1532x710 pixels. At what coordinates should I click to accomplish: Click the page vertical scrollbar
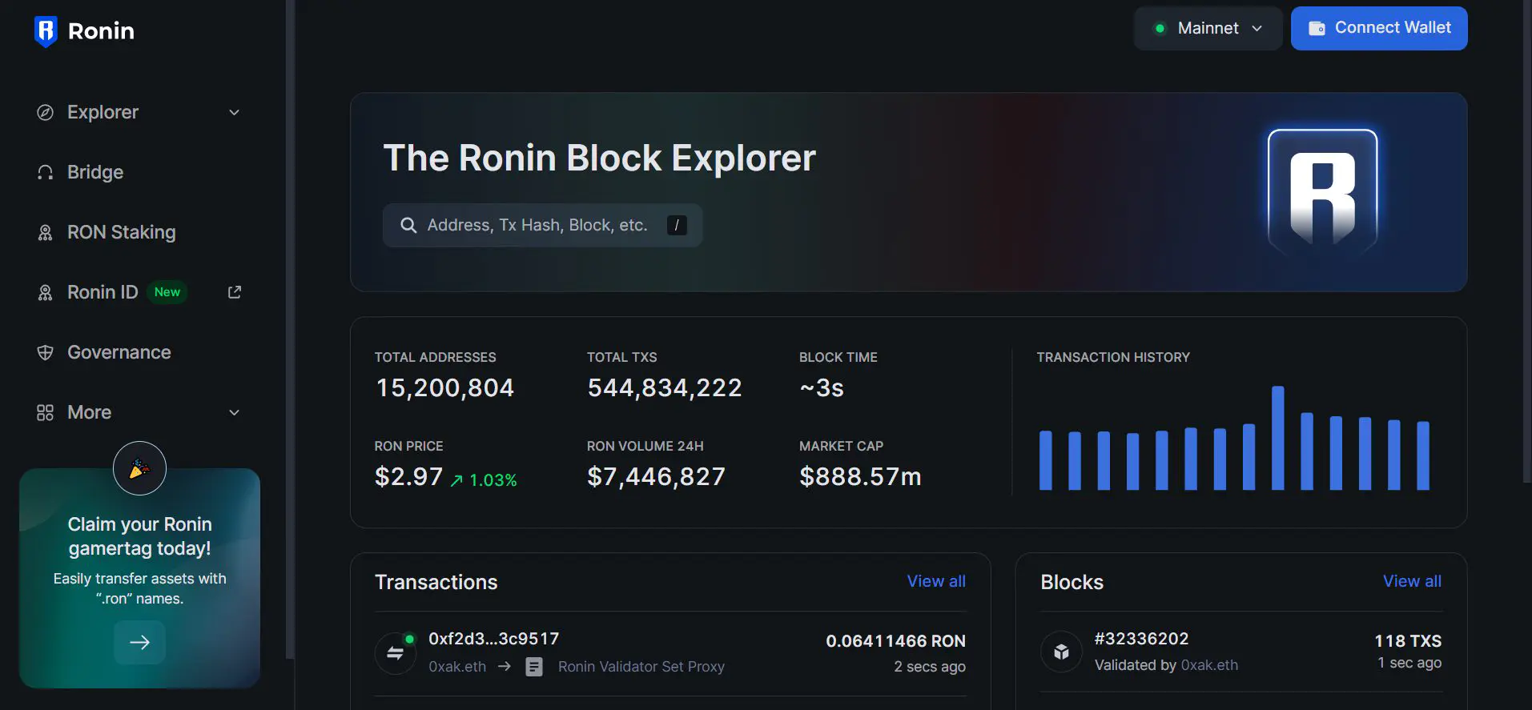pyautogui.click(x=1526, y=240)
